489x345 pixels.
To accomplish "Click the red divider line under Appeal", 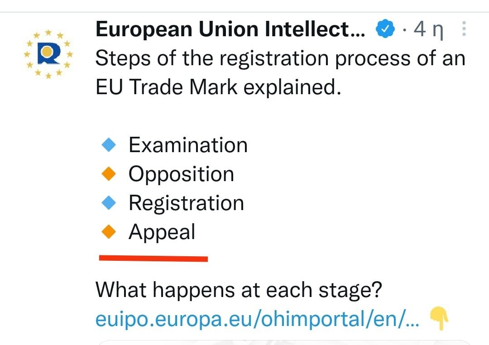I will click(x=153, y=258).
